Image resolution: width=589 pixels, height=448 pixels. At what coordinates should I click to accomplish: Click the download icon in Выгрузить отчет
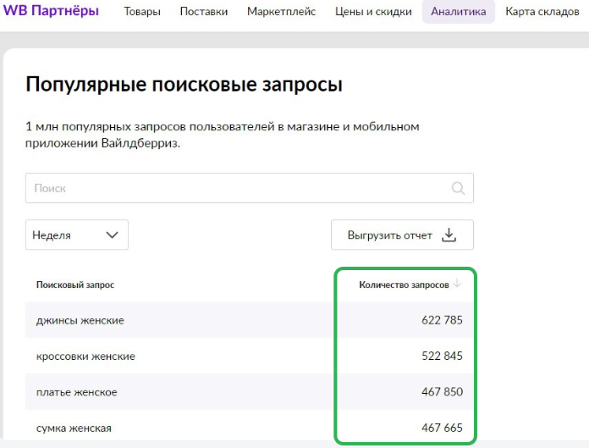click(x=449, y=235)
